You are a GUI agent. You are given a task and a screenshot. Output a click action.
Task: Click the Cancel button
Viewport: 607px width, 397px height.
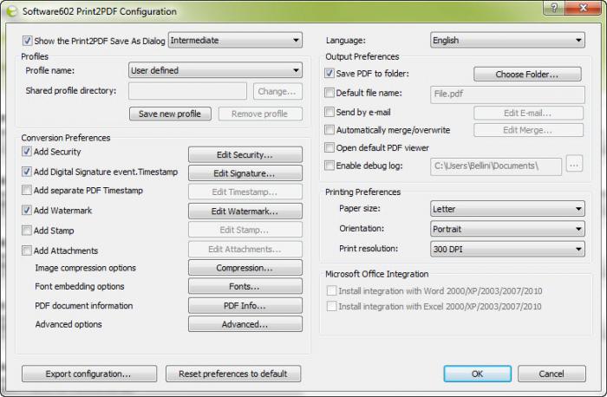pos(552,374)
